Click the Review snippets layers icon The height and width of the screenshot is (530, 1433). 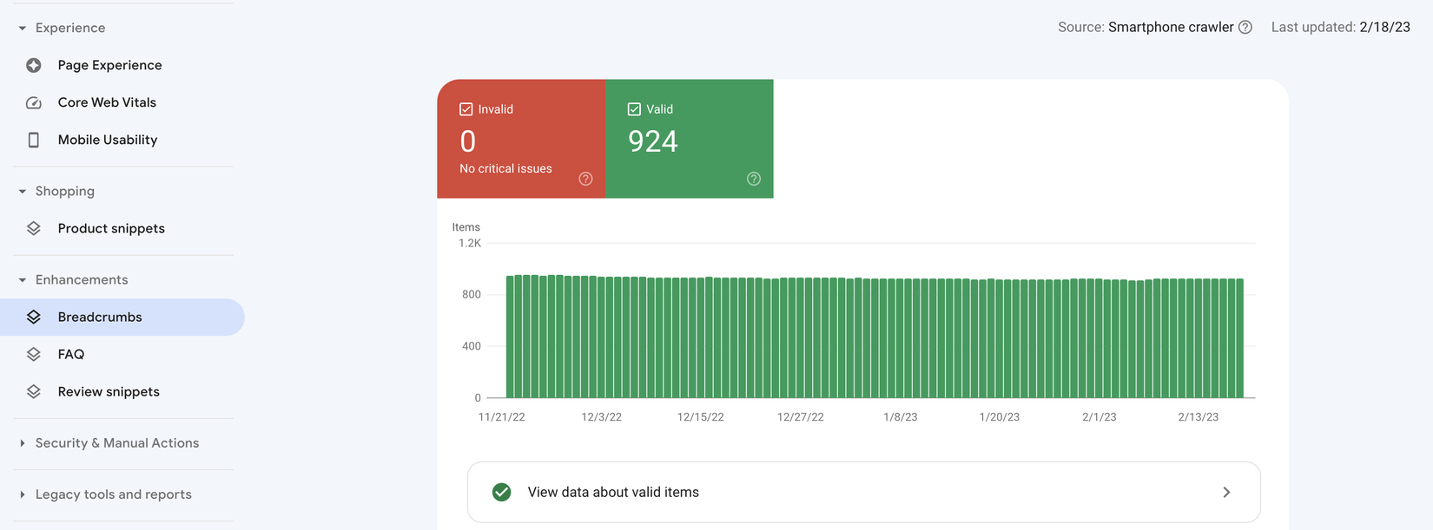click(34, 391)
